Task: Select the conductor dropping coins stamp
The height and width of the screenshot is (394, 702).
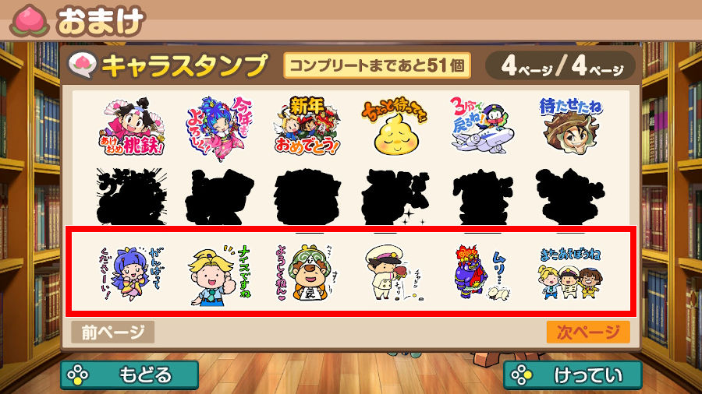Action: click(395, 273)
